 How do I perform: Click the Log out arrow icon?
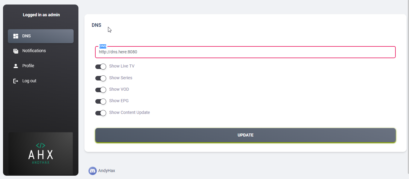[16, 81]
